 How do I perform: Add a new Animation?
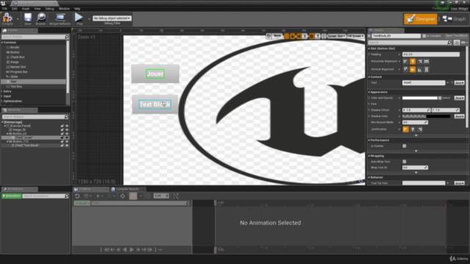click(12, 196)
